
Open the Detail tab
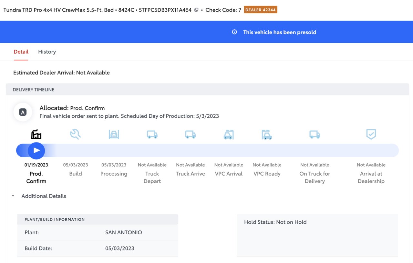pyautogui.click(x=21, y=52)
